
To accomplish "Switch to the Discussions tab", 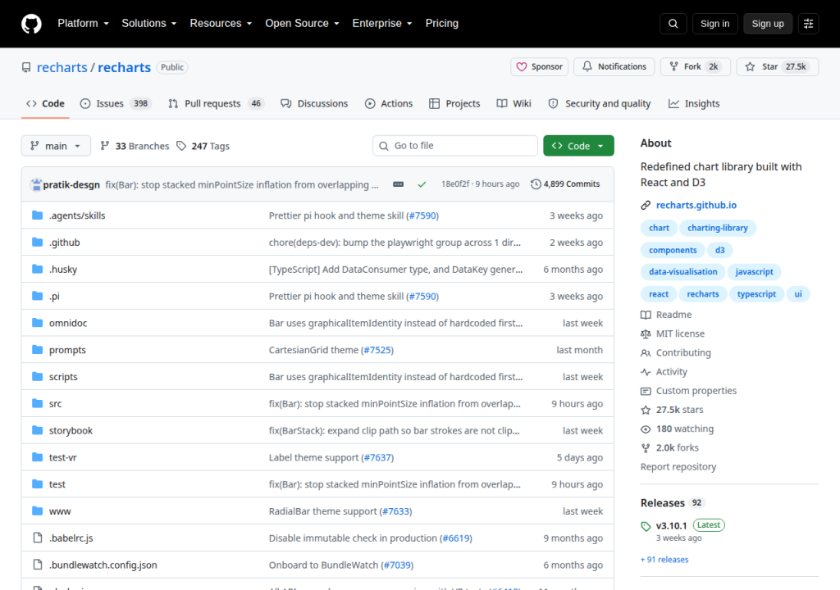I will tap(314, 103).
